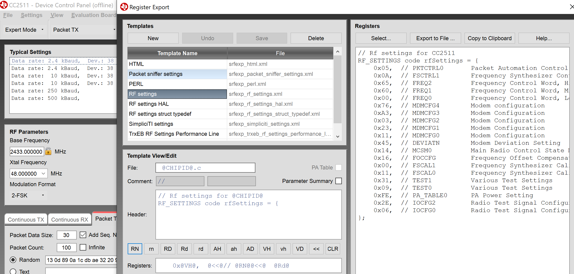Click the CLR button
The image size is (574, 274).
333,249
